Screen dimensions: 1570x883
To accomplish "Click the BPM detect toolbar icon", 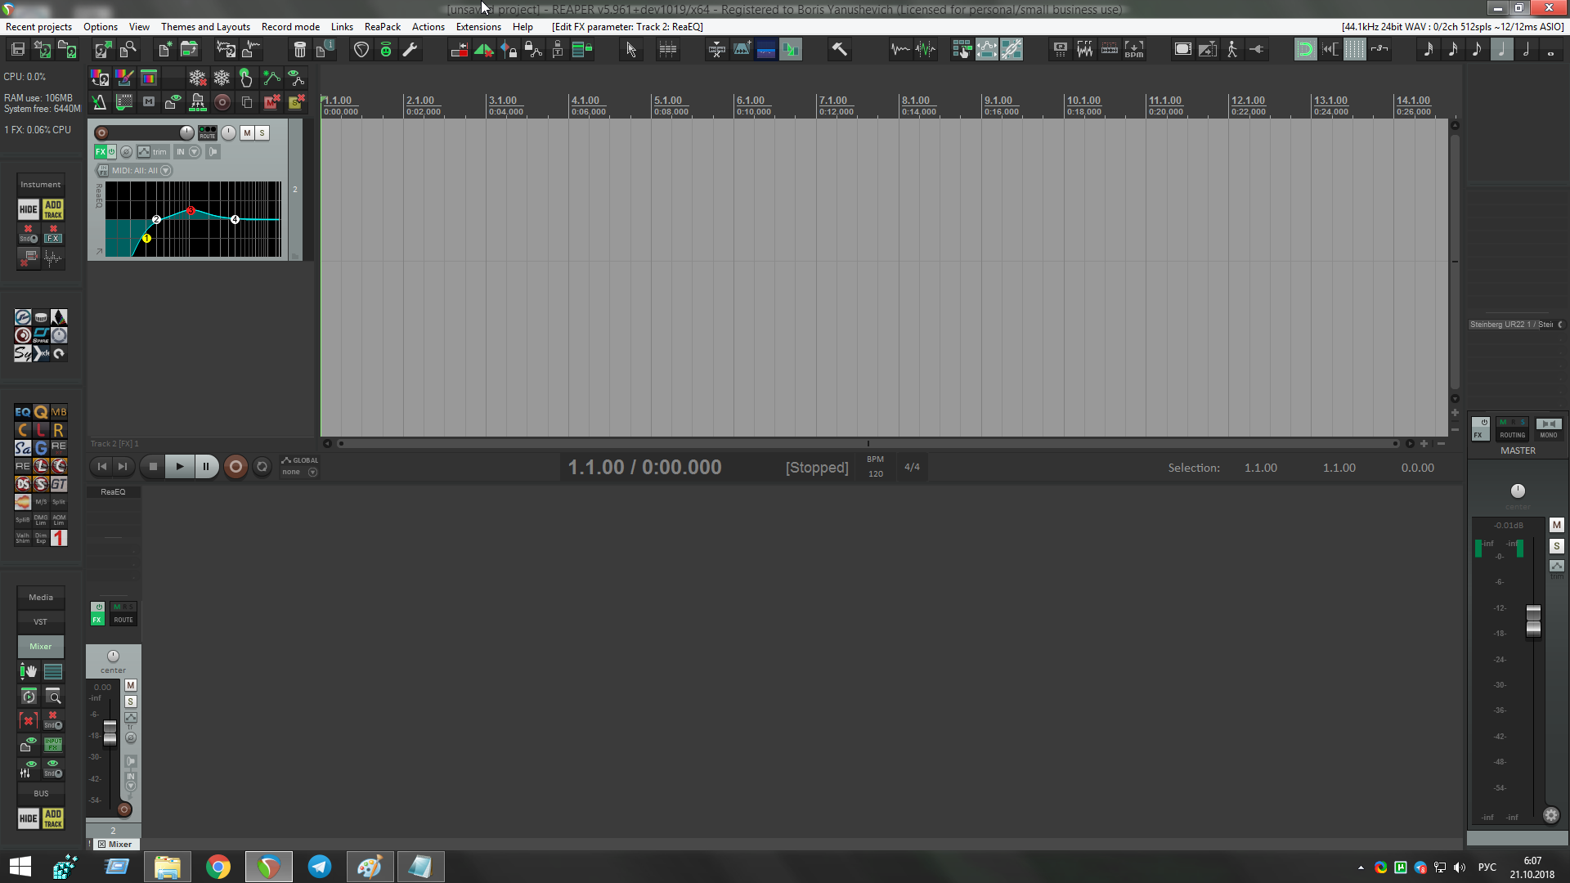I will point(1134,50).
